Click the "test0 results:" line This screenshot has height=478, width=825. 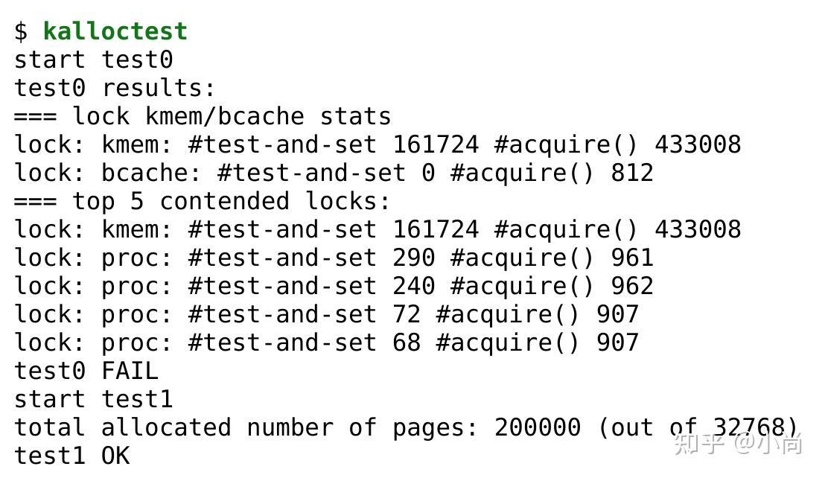(x=115, y=88)
